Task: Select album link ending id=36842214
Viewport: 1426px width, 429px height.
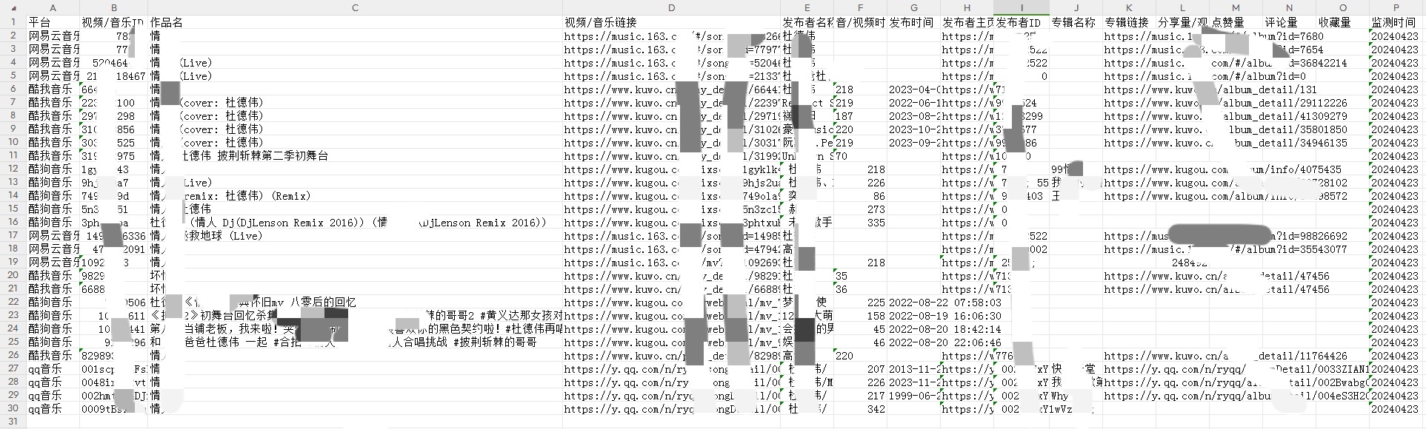Action: (x=1225, y=62)
